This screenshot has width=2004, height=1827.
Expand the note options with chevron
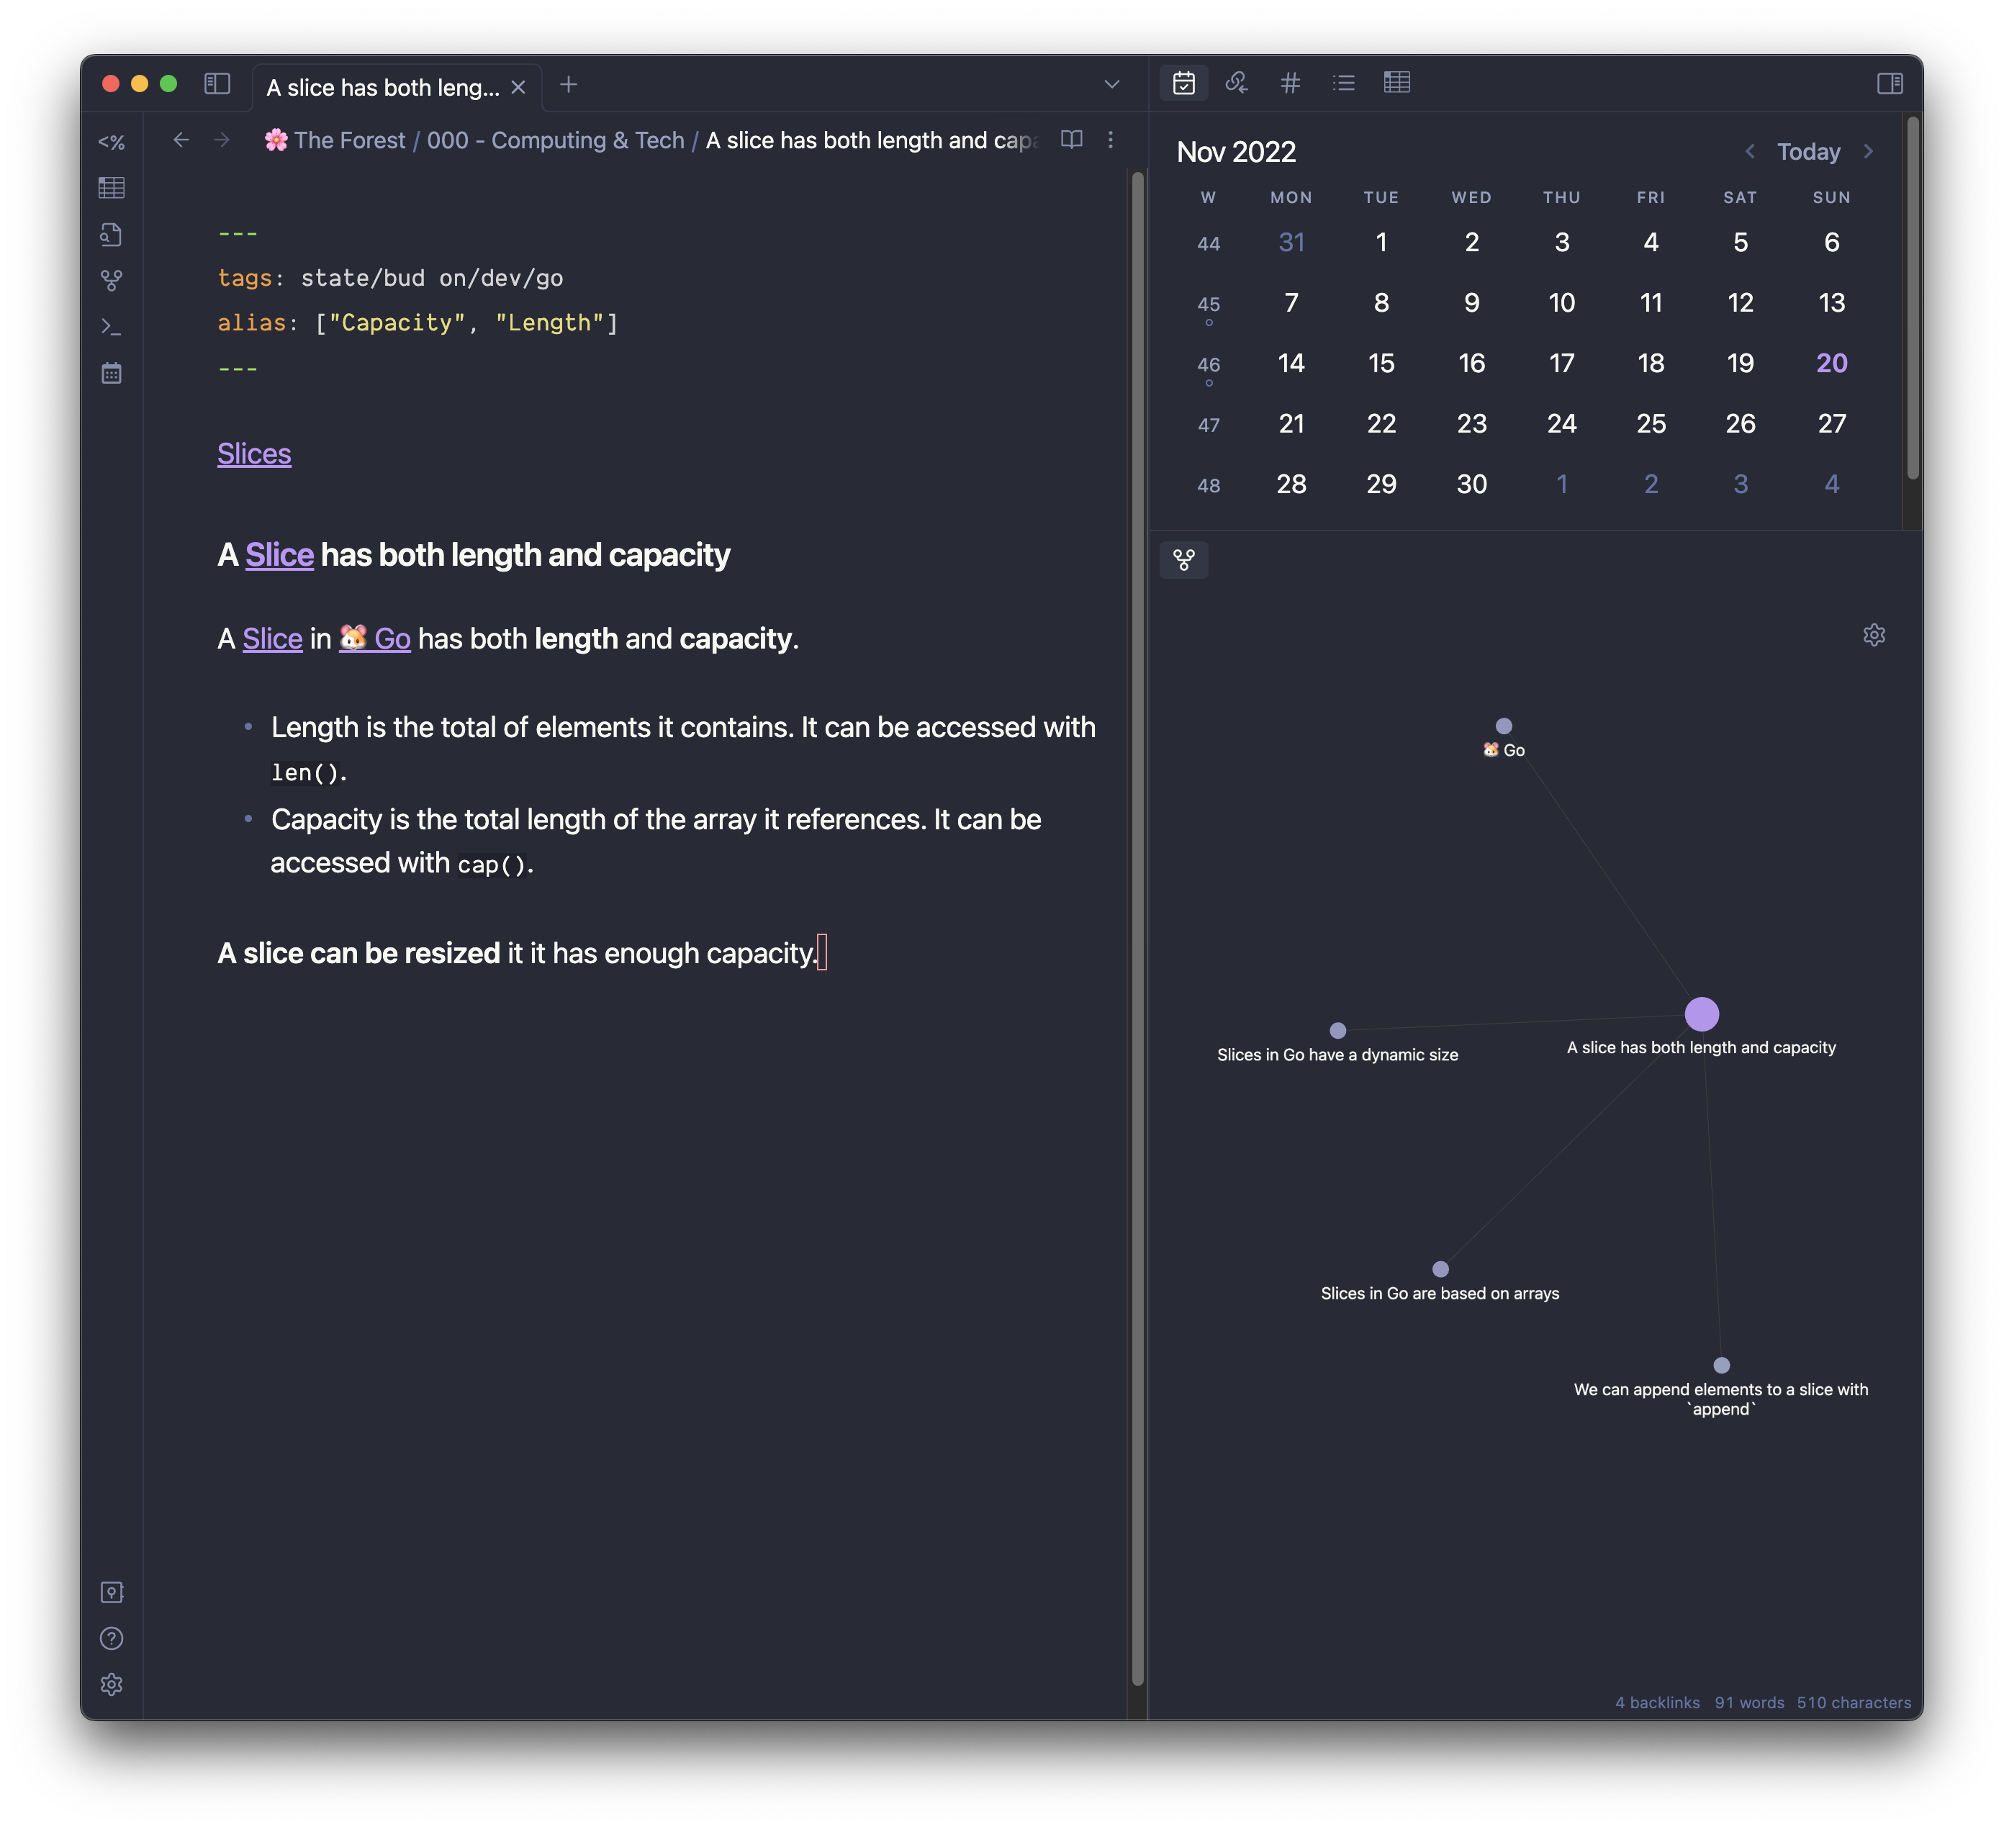1112,84
